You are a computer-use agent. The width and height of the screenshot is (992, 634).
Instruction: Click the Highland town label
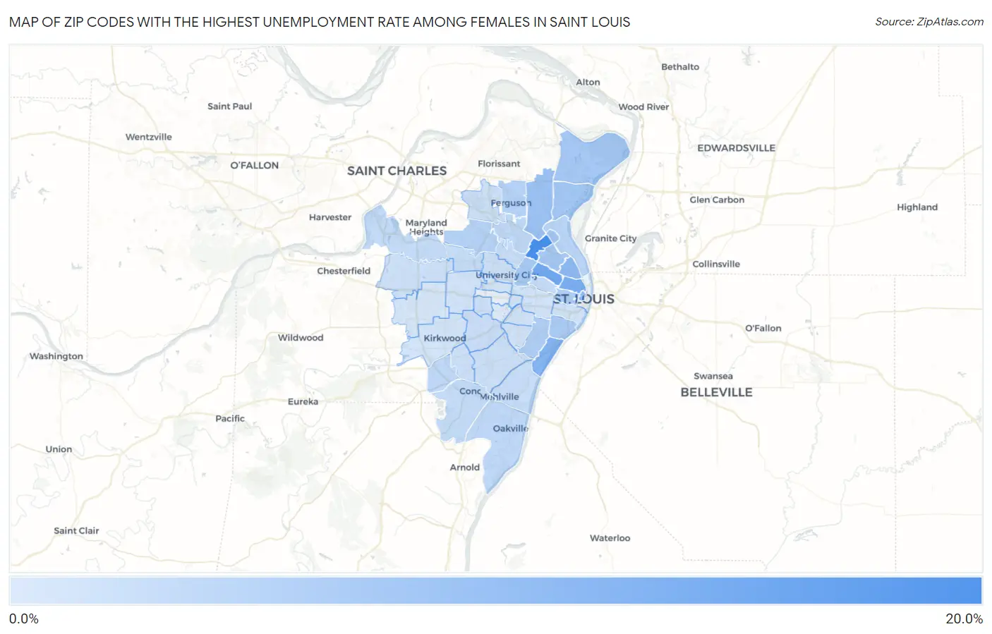917,207
